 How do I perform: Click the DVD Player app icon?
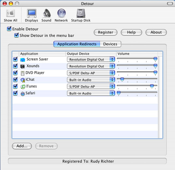click(x=23, y=73)
